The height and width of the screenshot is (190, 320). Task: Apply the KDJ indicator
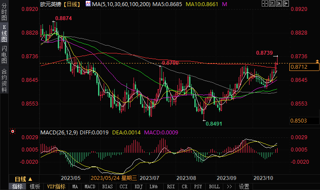click(138, 186)
